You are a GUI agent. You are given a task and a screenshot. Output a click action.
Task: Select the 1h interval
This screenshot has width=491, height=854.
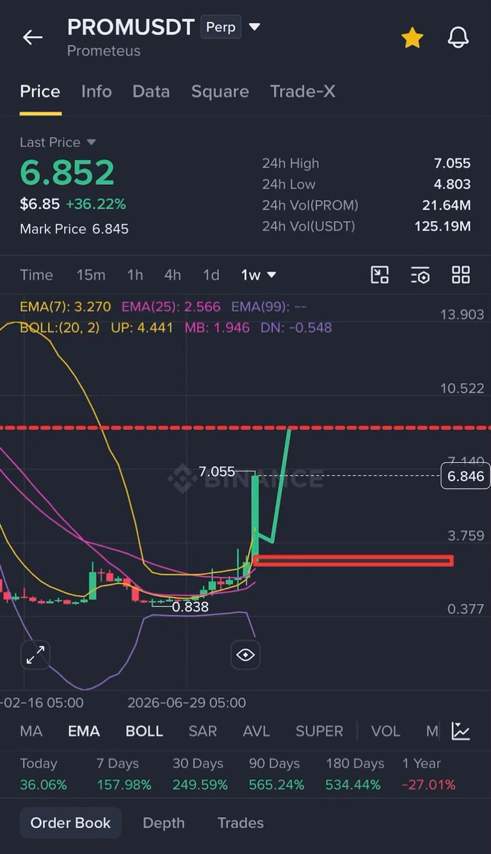tap(135, 275)
